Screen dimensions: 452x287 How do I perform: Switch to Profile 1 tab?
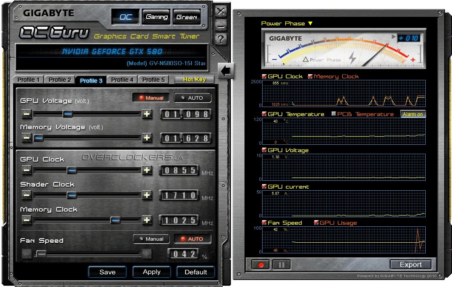28,80
